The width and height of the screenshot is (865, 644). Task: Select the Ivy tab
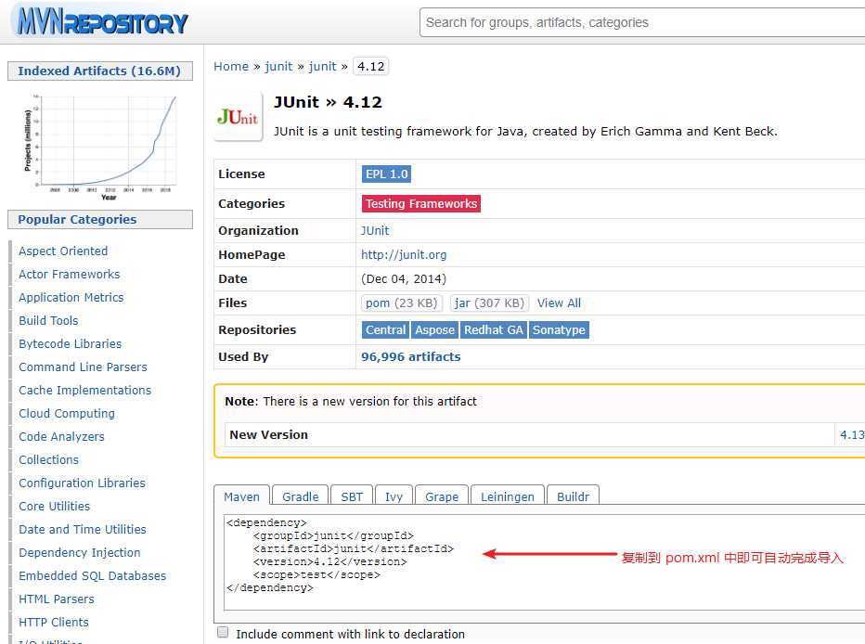[x=394, y=496]
